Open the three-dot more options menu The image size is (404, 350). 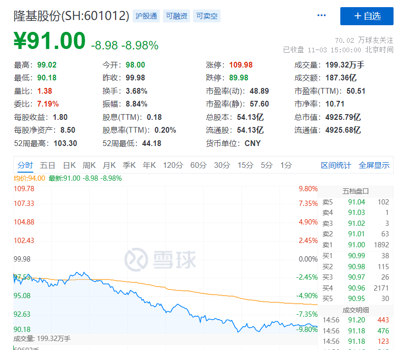click(321, 16)
